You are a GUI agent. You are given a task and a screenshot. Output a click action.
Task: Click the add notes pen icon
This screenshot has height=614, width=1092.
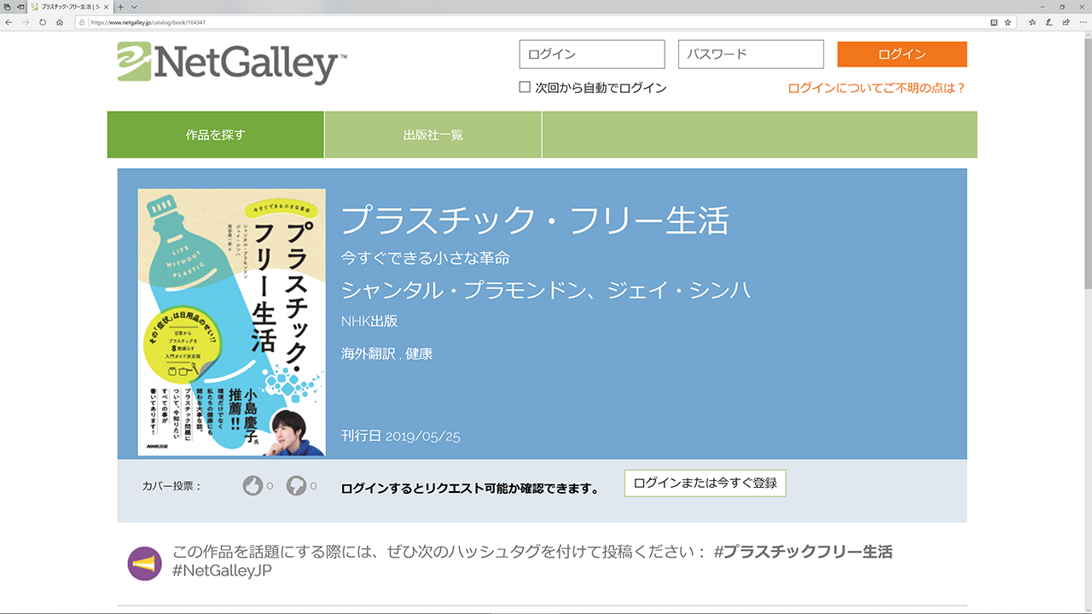[x=1049, y=22]
